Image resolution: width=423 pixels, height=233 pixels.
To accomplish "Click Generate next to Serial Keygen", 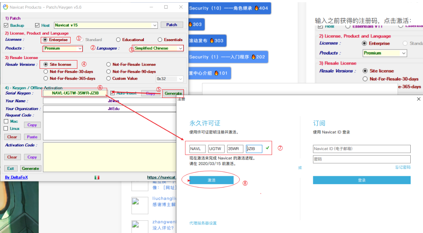I will coord(173,93).
